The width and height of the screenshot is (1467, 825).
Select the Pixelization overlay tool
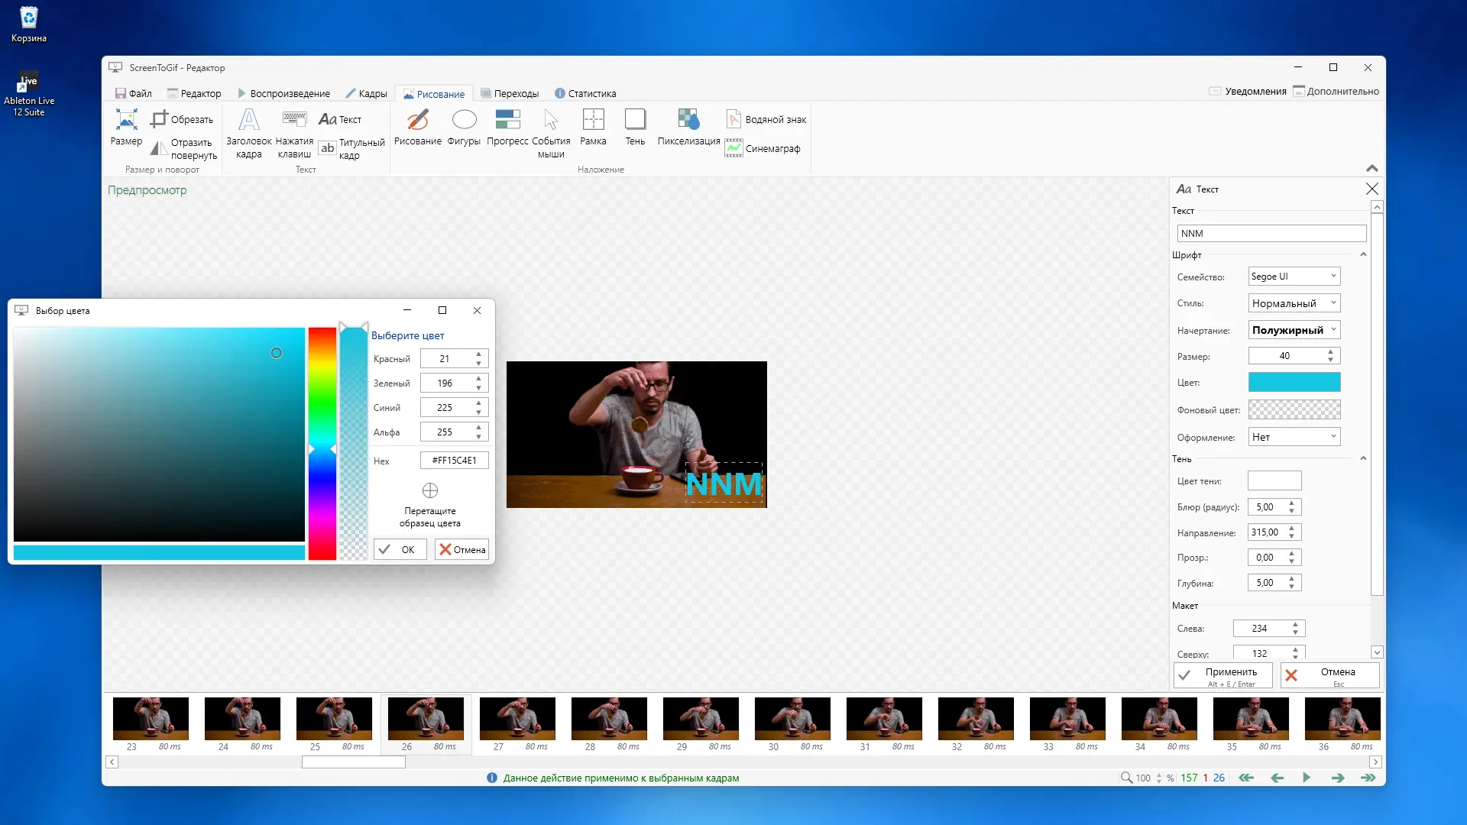pos(688,121)
